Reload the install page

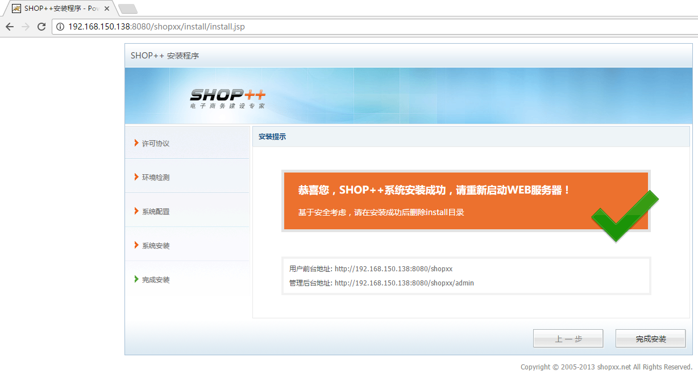click(x=41, y=27)
